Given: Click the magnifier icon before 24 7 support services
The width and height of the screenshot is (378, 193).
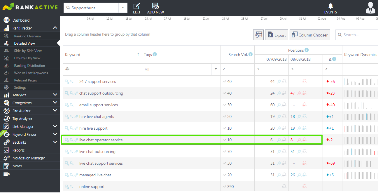Looking at the screenshot, I should [x=71, y=81].
